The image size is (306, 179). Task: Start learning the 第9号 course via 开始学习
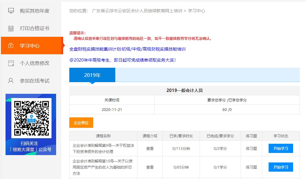click(x=281, y=149)
